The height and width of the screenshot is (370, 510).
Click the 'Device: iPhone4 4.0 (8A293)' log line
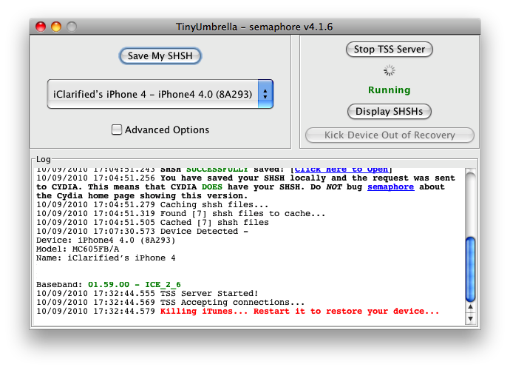coord(106,240)
